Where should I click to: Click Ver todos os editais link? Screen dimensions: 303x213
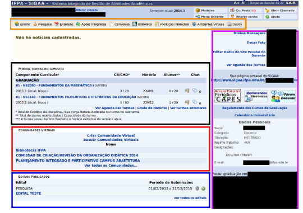coord(190,198)
